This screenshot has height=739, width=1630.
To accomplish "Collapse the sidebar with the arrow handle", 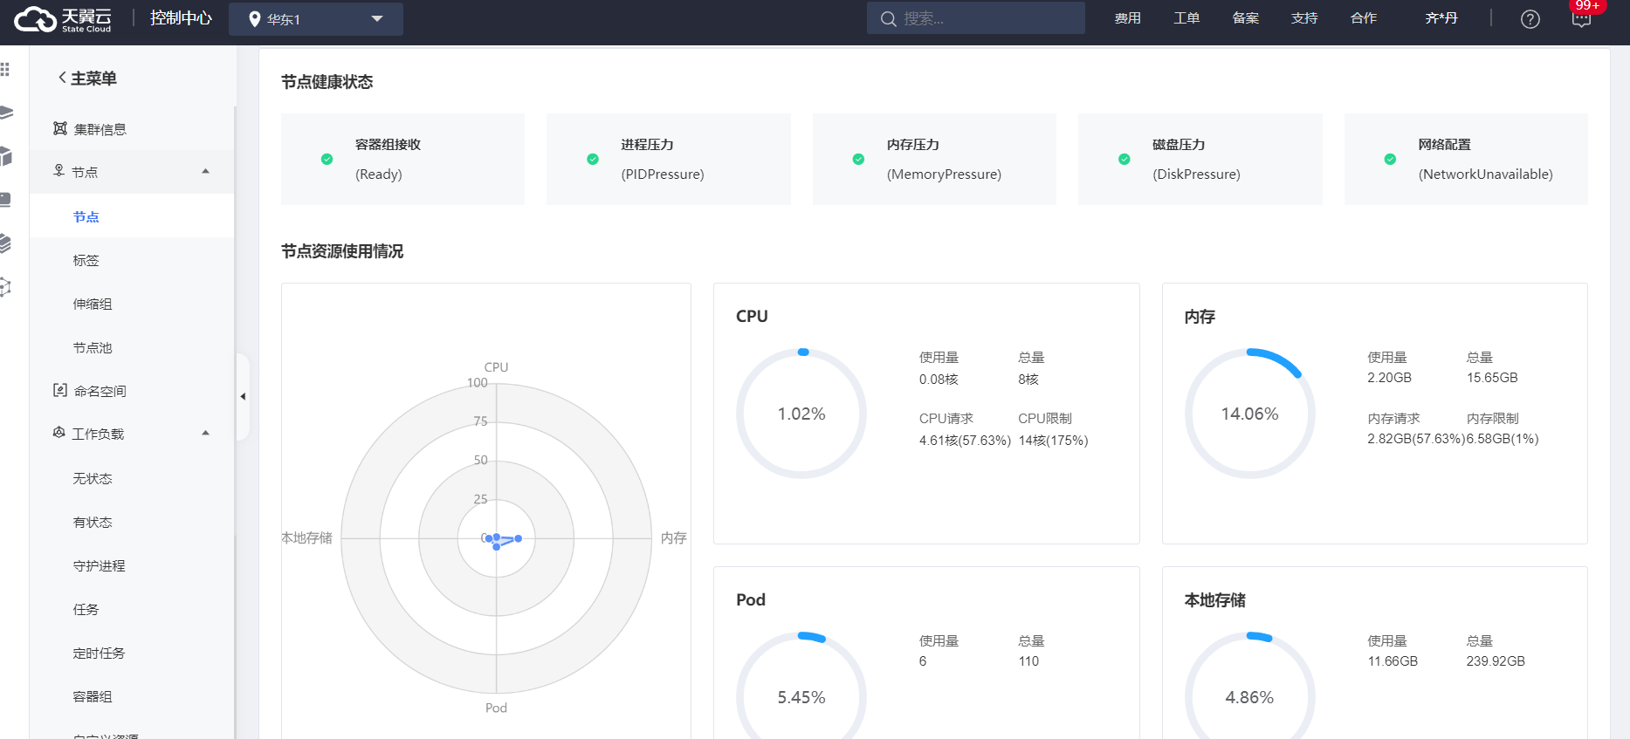I will (x=243, y=396).
